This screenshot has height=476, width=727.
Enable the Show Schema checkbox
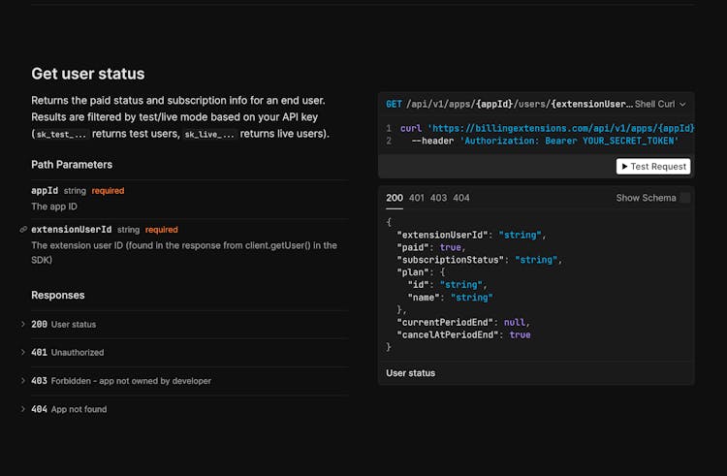684,198
